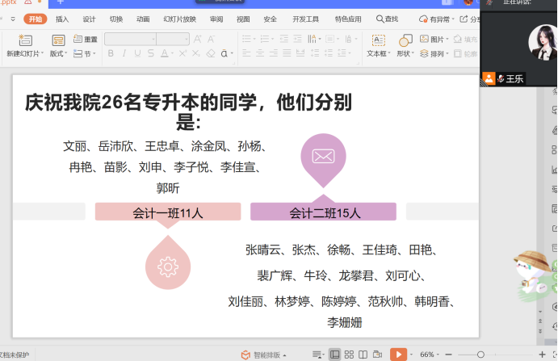The height and width of the screenshot is (361, 558).
Task: Switch to reading view in status bar
Action: click(363, 355)
